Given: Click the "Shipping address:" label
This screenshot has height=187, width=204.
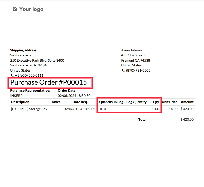Looking at the screenshot, I should pos(24,50).
